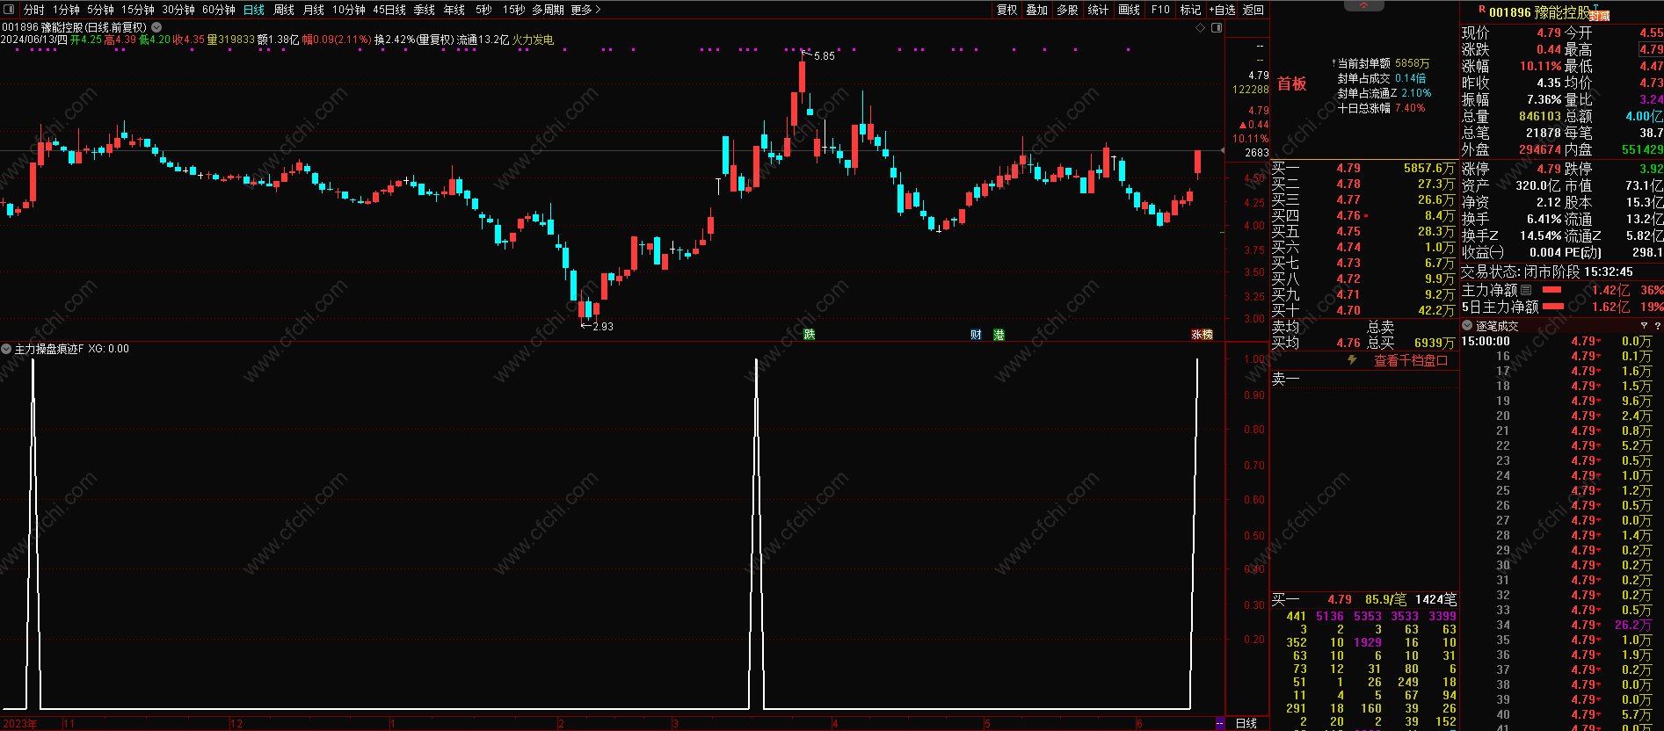Click the diamond marker icon above chart

pos(1201,28)
